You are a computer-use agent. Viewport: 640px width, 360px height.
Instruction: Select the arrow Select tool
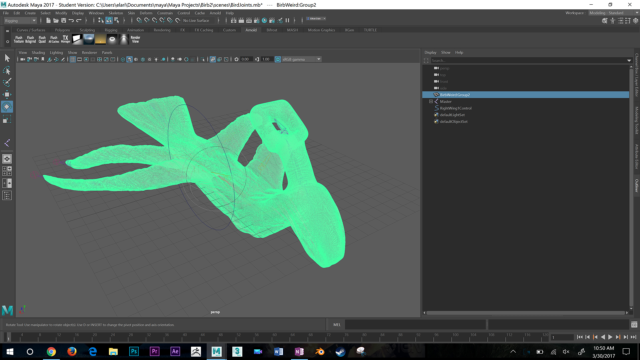pos(7,58)
